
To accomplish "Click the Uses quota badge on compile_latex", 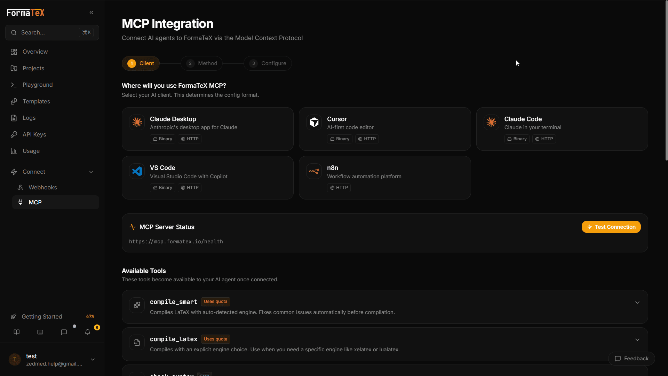I will 216,339.
